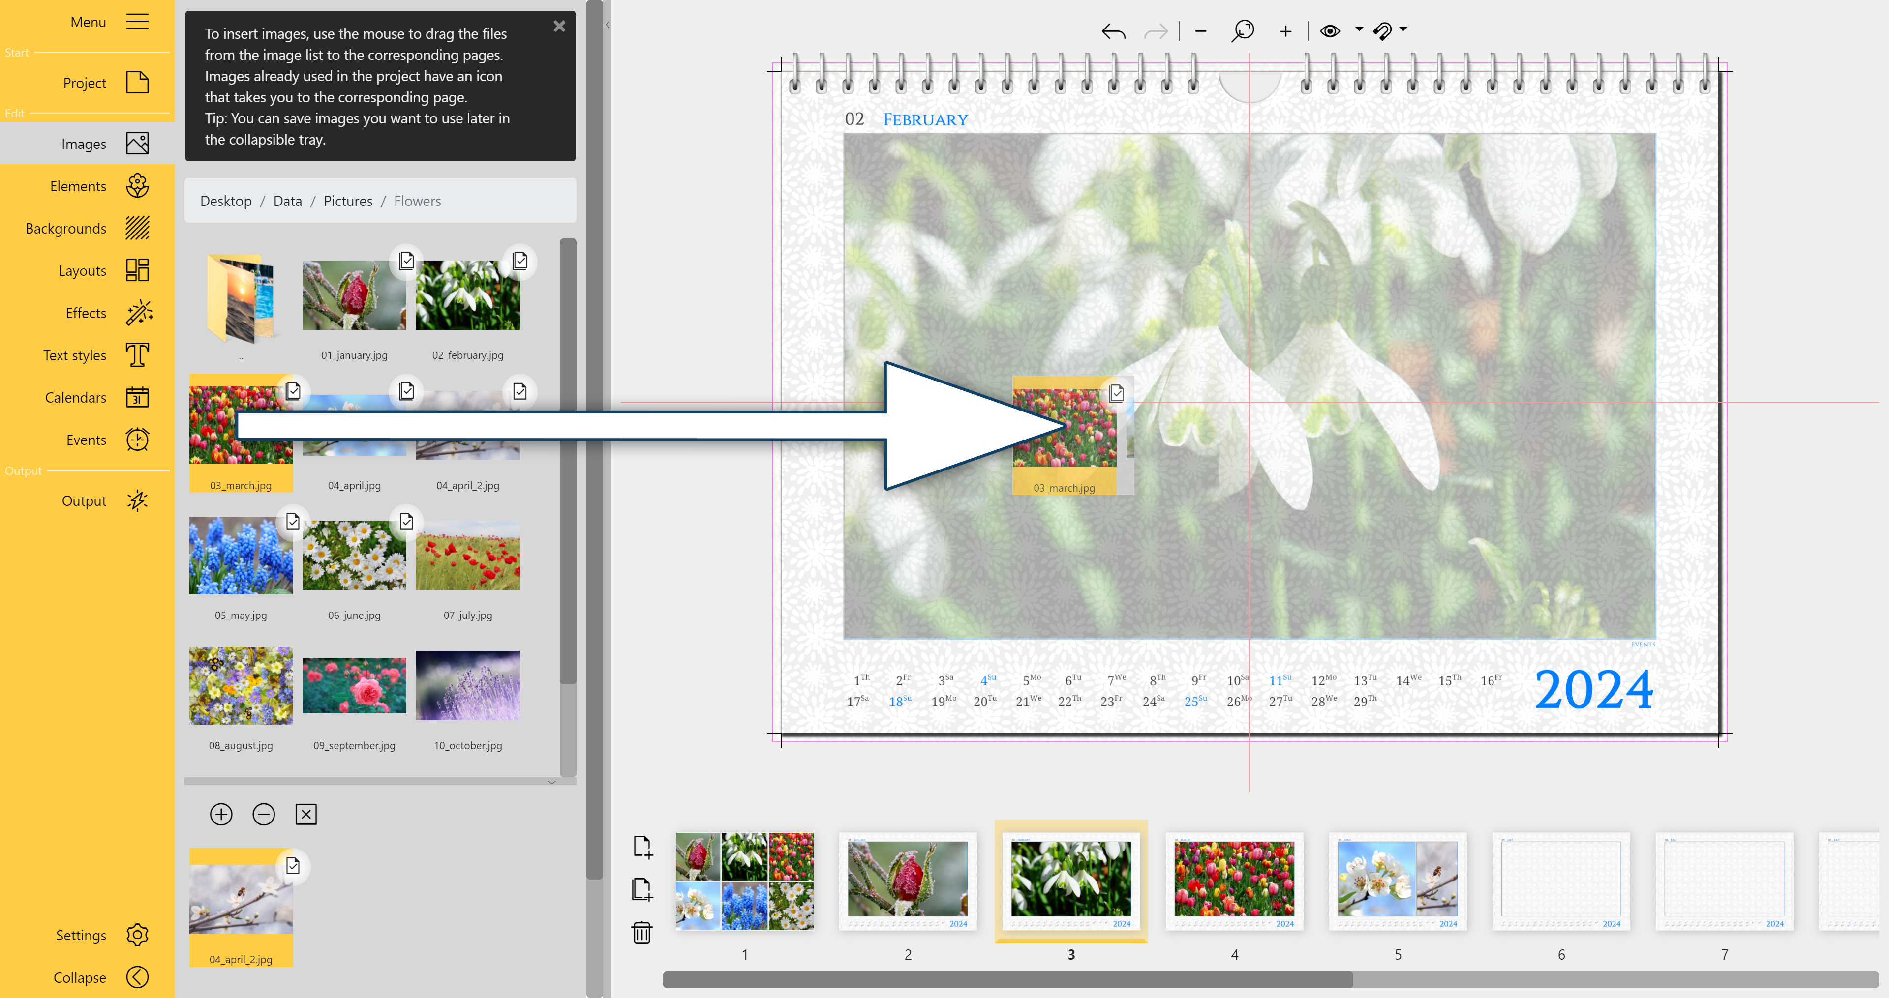The width and height of the screenshot is (1889, 998).
Task: Go to the Pictures folder in the breadcrumb
Action: [348, 201]
